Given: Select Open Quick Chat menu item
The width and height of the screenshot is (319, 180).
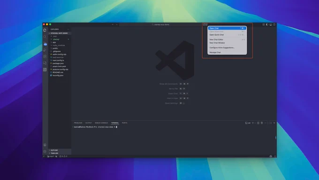Looking at the screenshot, I should point(227,35).
